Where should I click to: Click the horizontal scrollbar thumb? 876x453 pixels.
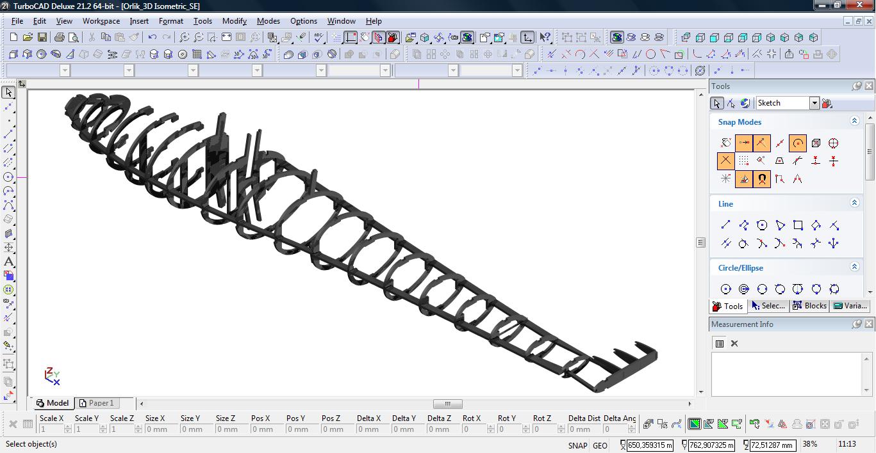coord(447,404)
